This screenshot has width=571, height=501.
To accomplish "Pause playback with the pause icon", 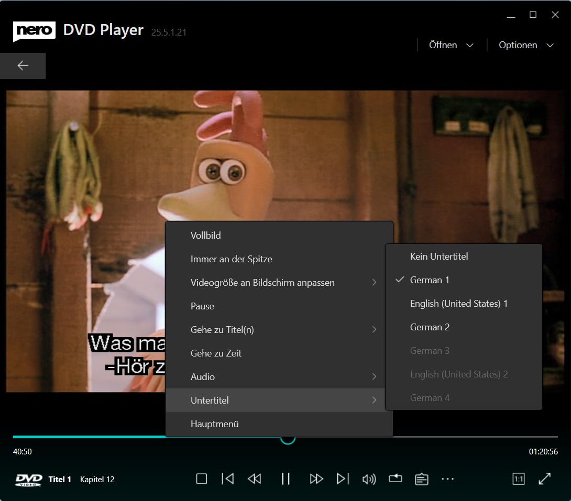I will click(285, 479).
